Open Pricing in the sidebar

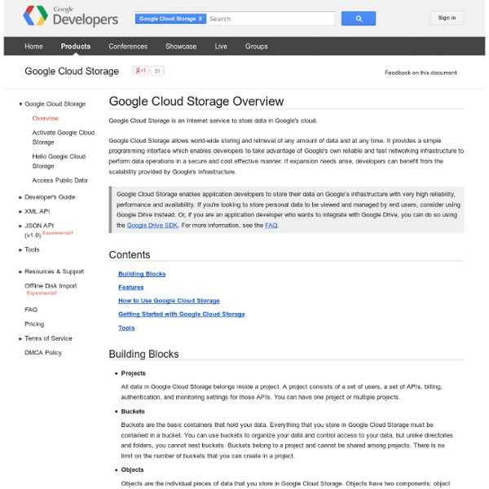pyautogui.click(x=34, y=324)
